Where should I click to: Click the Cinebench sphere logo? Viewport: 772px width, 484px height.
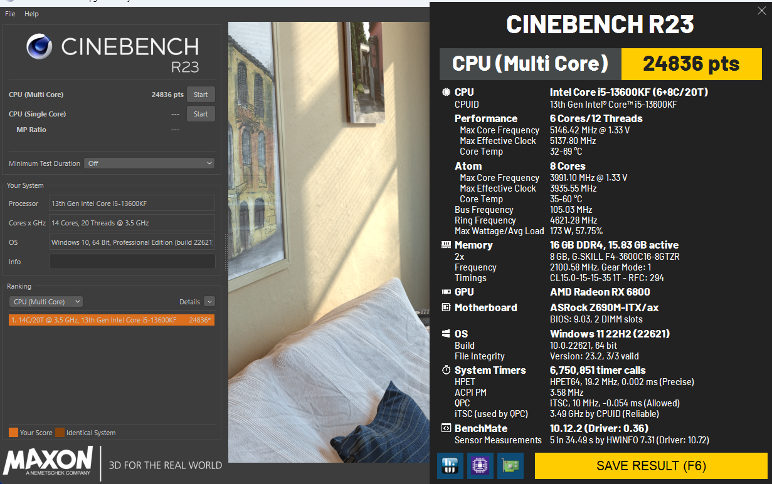40,47
